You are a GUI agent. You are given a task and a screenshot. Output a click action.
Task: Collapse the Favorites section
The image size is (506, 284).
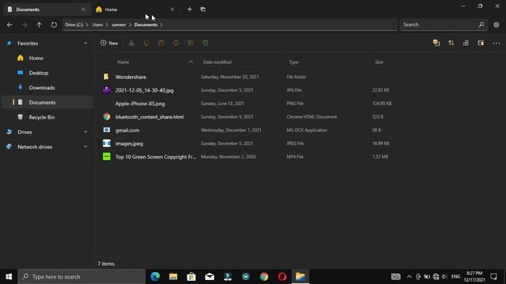point(85,43)
